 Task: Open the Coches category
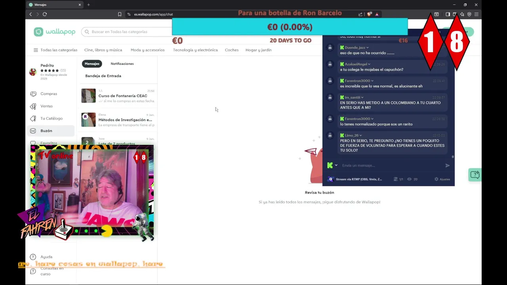point(232,50)
